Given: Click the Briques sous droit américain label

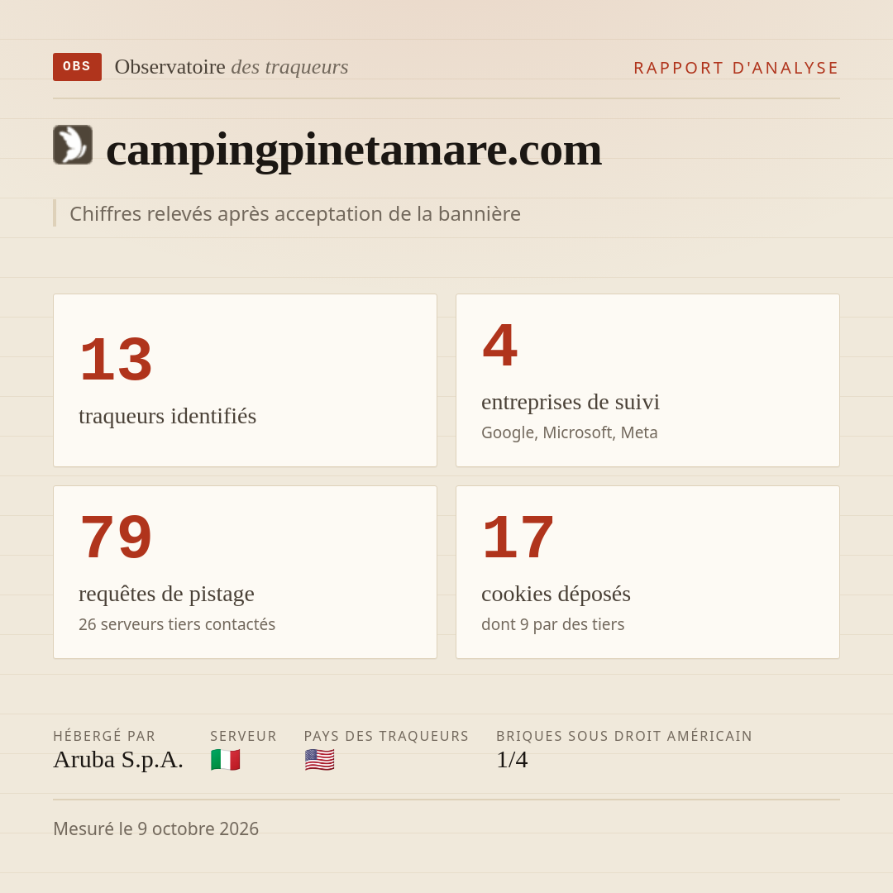Looking at the screenshot, I should click(x=624, y=736).
